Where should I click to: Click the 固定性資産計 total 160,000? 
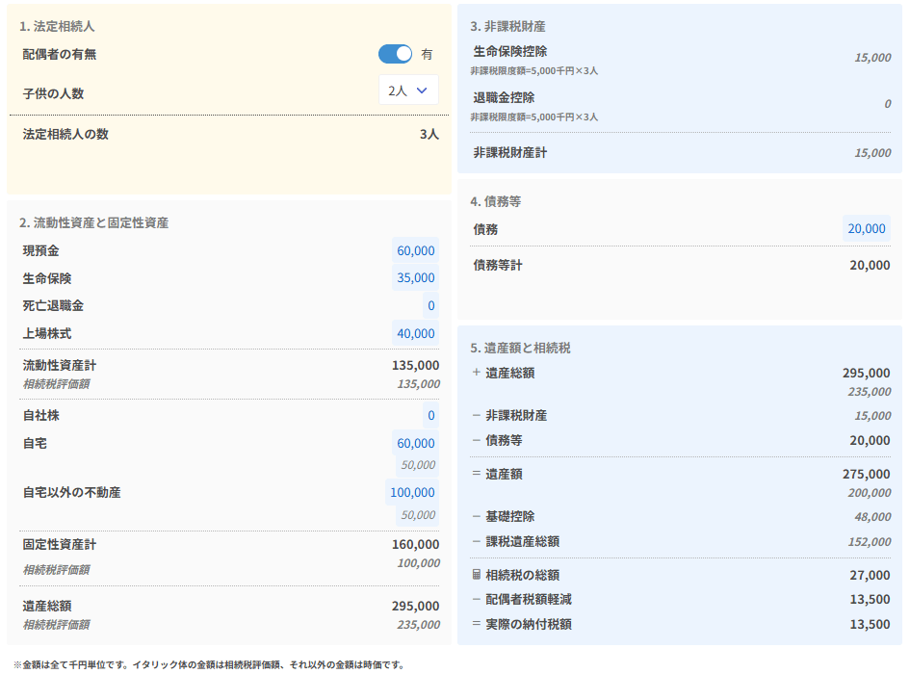(416, 544)
